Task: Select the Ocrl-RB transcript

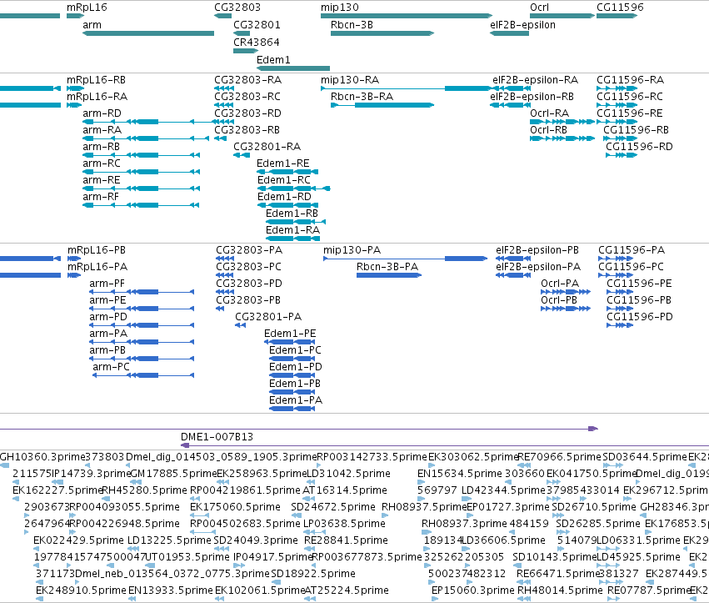Action: tap(562, 138)
